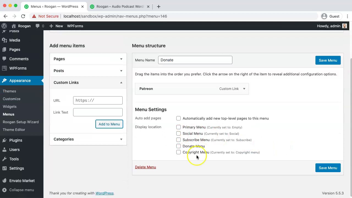Viewport: 352px width, 198px height.
Task: Click the Users sidebar icon
Action: (4, 150)
